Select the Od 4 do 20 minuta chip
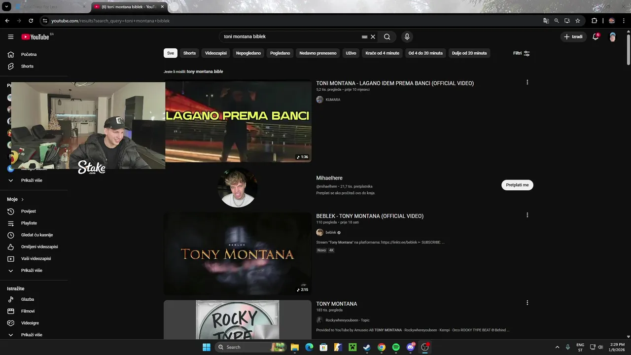631x355 pixels. coord(425,53)
